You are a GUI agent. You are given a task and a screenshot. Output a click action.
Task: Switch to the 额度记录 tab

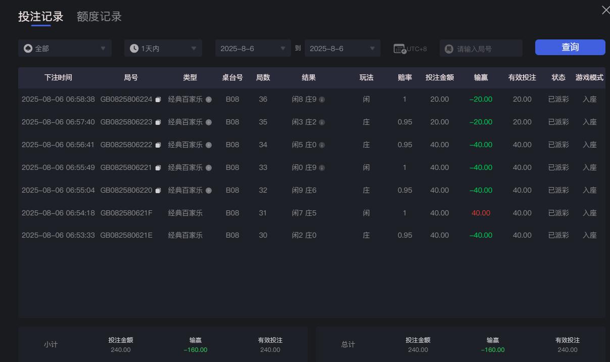tap(99, 16)
